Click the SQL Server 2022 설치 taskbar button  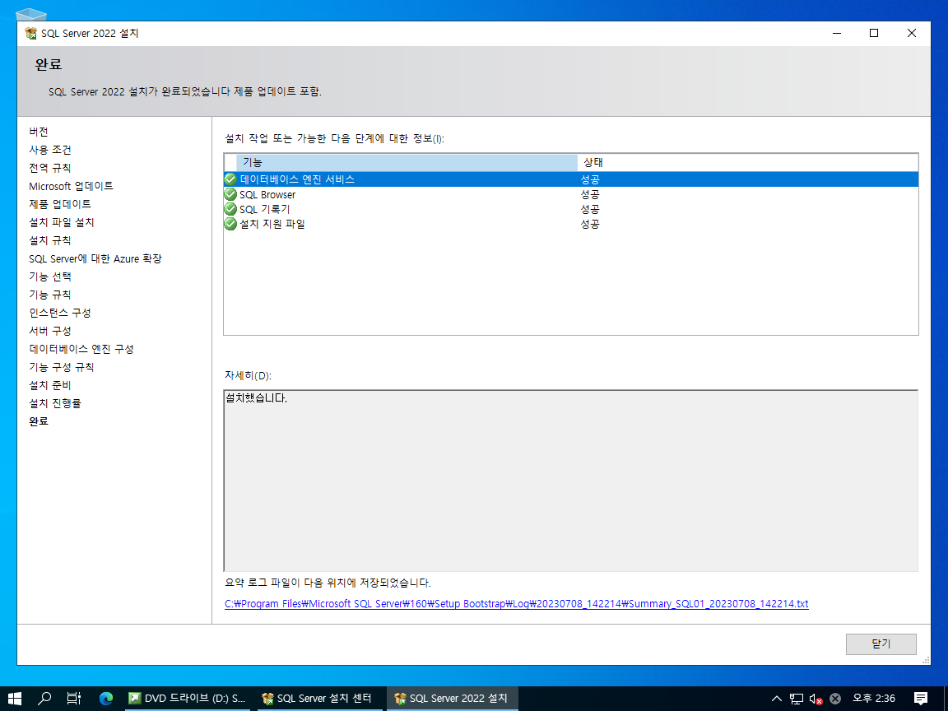click(453, 699)
